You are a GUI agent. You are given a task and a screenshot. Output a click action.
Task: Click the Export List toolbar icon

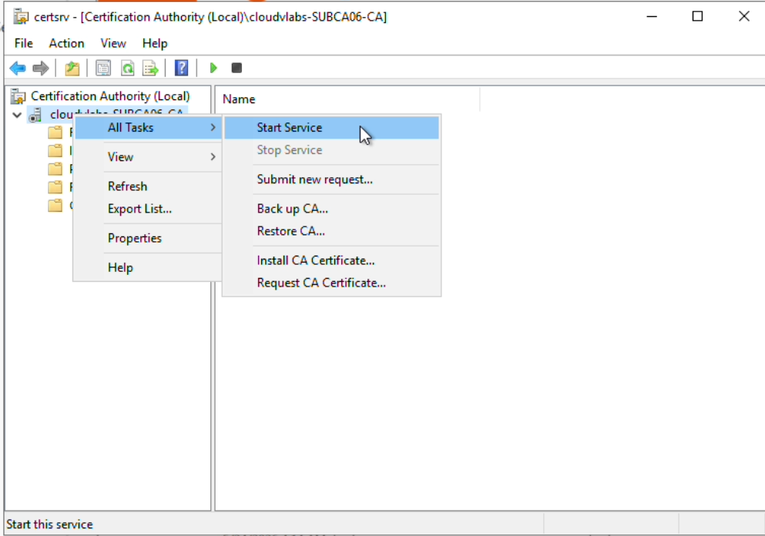(150, 69)
